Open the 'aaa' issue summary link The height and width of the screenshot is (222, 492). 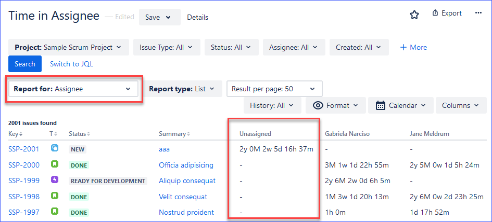pyautogui.click(x=165, y=149)
